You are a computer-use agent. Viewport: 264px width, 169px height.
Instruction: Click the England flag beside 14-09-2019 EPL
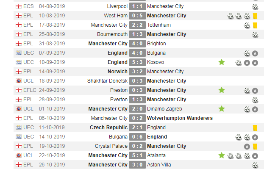[19, 72]
